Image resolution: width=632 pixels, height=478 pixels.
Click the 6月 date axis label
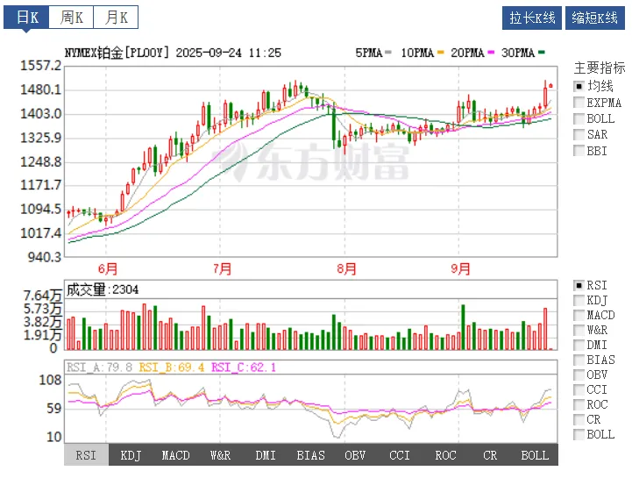[x=108, y=268]
